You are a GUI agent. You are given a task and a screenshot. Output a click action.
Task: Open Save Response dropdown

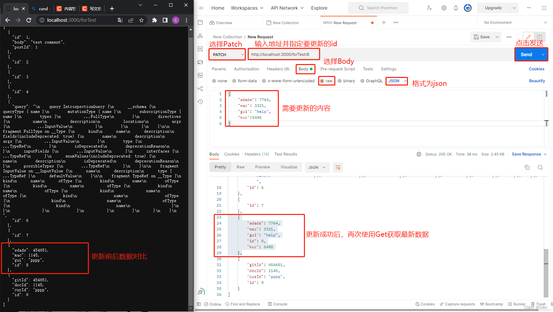point(529,154)
